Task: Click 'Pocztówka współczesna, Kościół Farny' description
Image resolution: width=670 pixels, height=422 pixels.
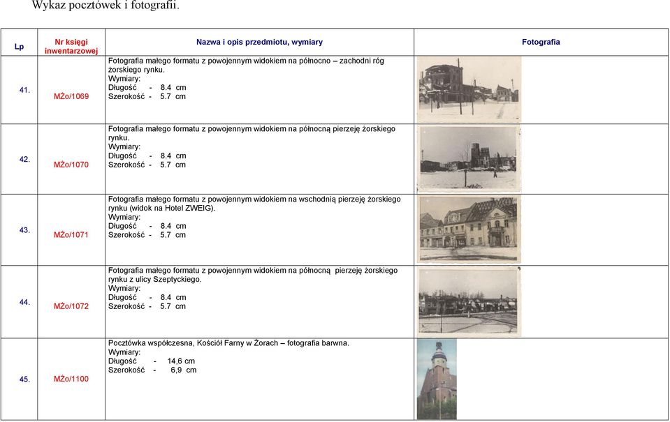Action: 228,343
